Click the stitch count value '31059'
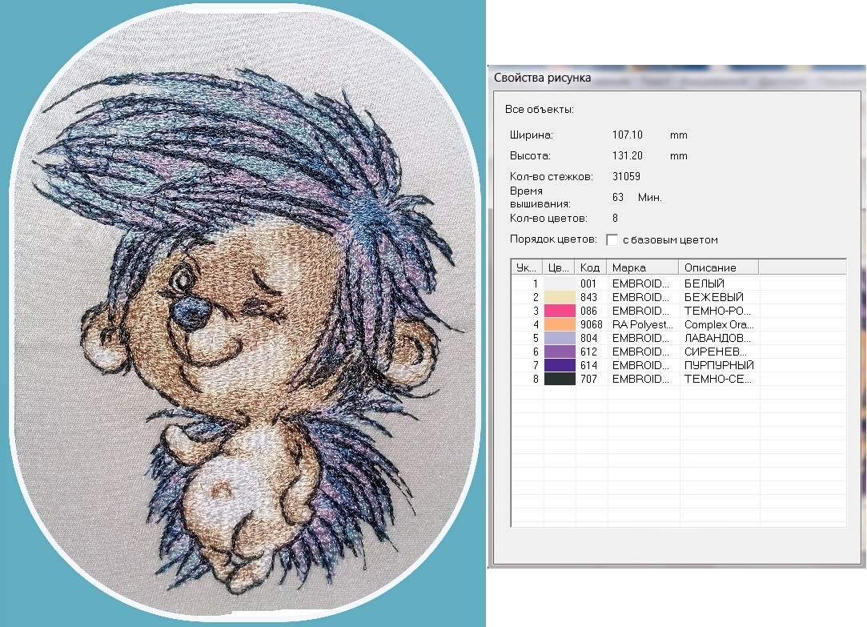This screenshot has height=627, width=867. 626,176
